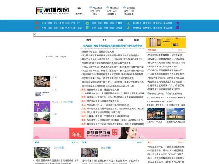This screenshot has height=164, width=219.
Task: Open 更多>> beside 教育资讯
Action: (x=181, y=50)
